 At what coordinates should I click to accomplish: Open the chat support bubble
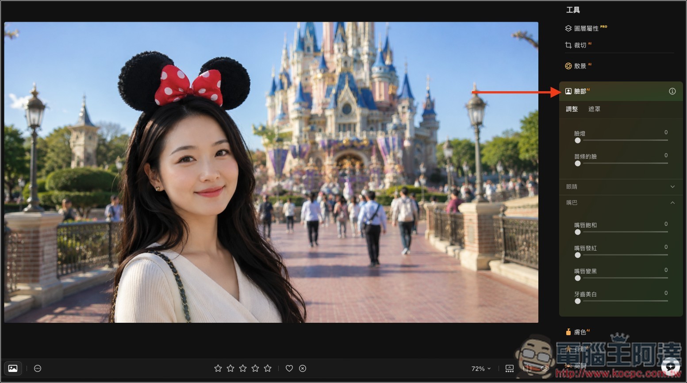coord(671,367)
